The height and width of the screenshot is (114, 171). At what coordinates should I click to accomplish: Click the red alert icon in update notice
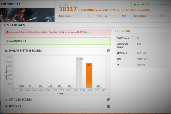[7, 32]
